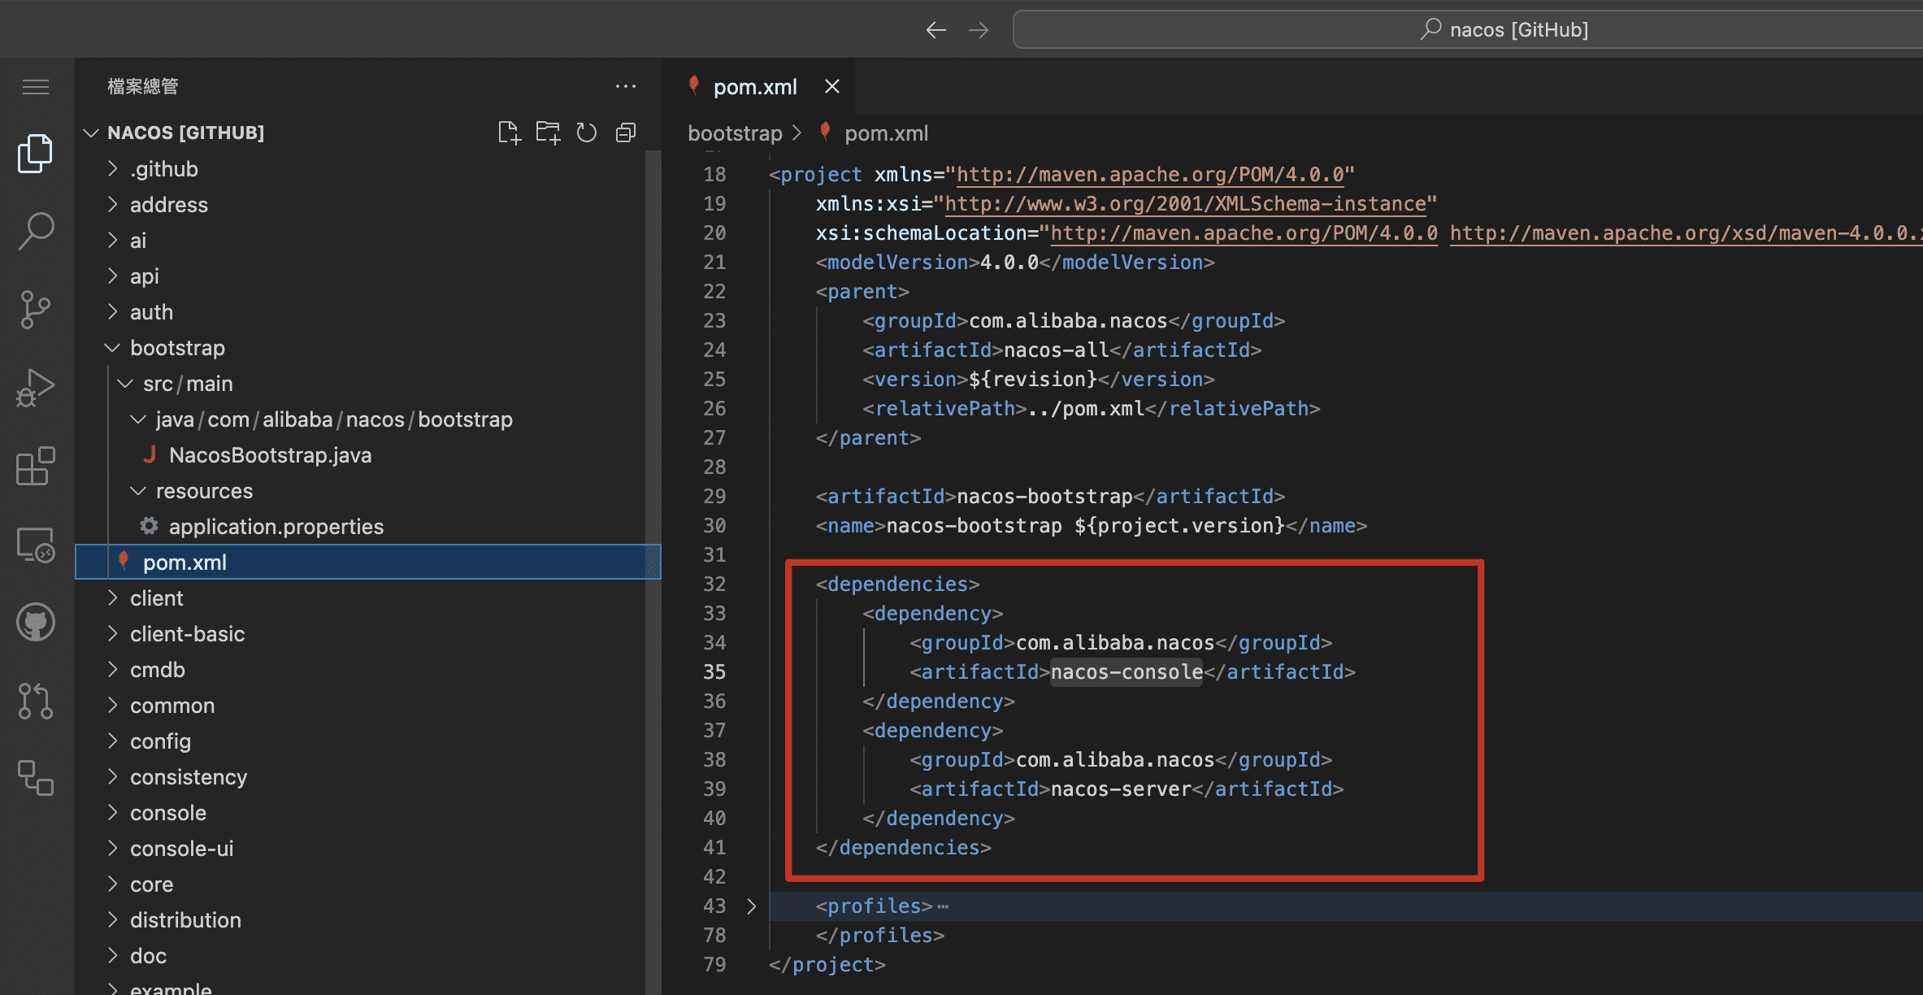1923x995 pixels.
Task: Open the Run and Debug view
Action: (x=36, y=388)
